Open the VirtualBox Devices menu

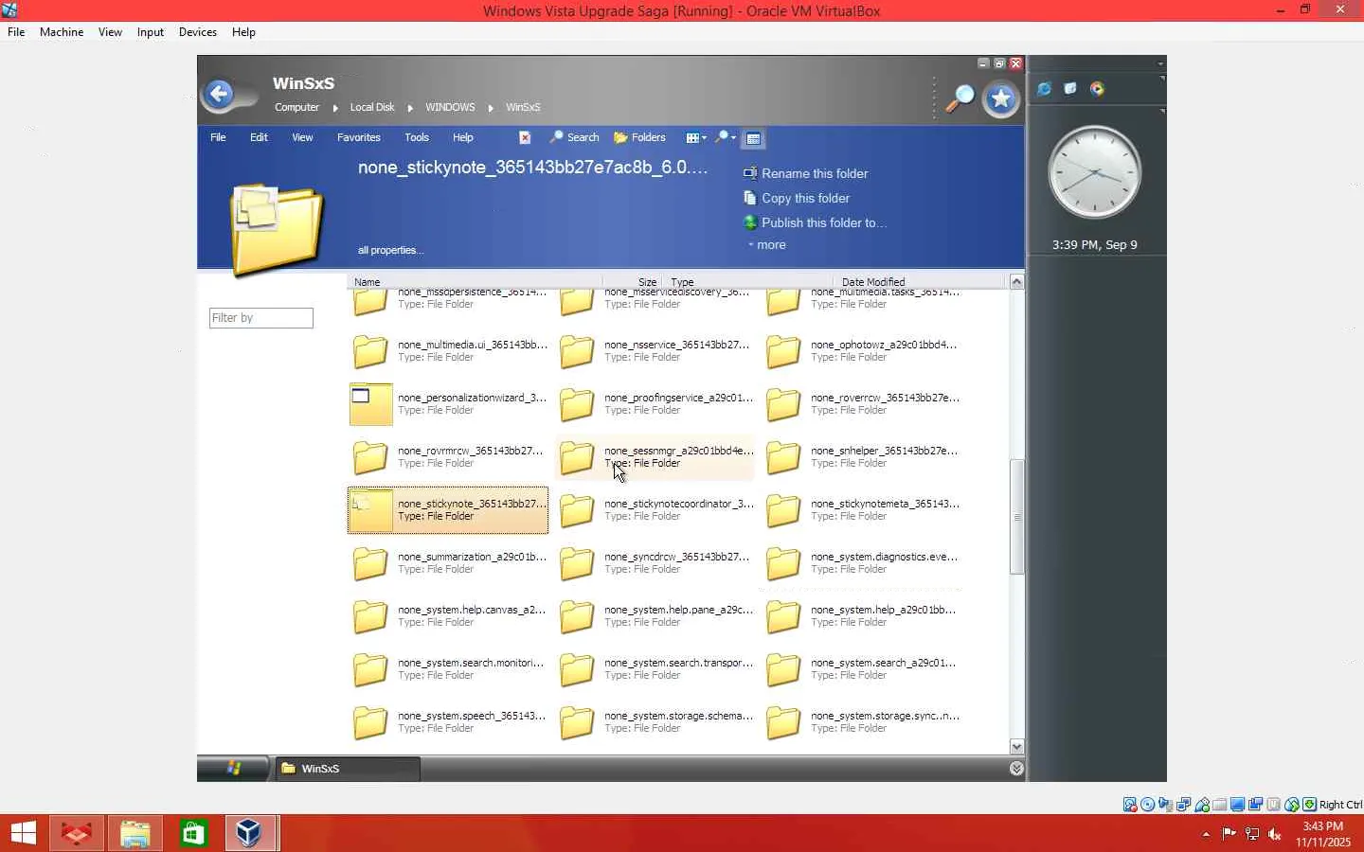pyautogui.click(x=198, y=32)
